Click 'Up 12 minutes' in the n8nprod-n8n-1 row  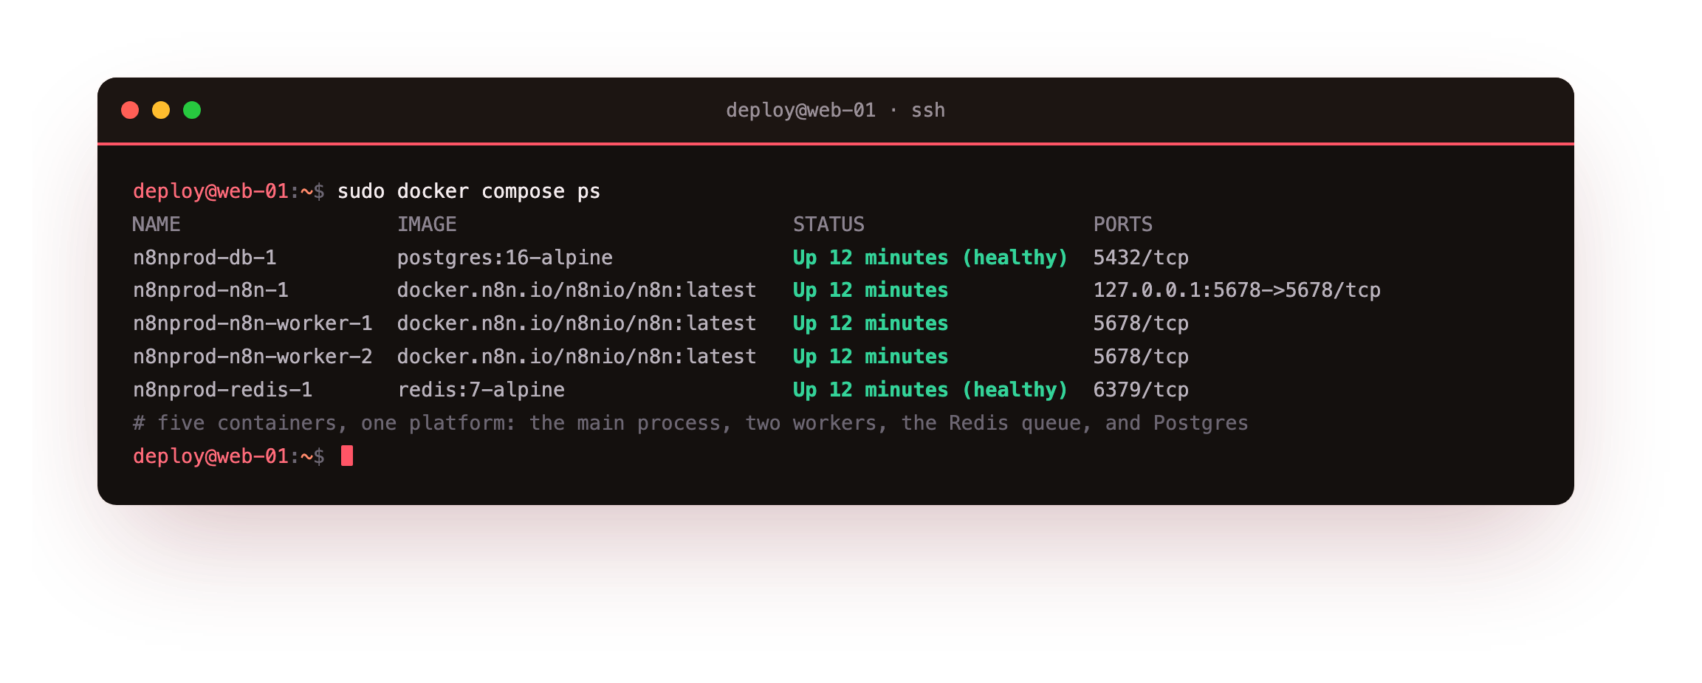[x=871, y=290]
